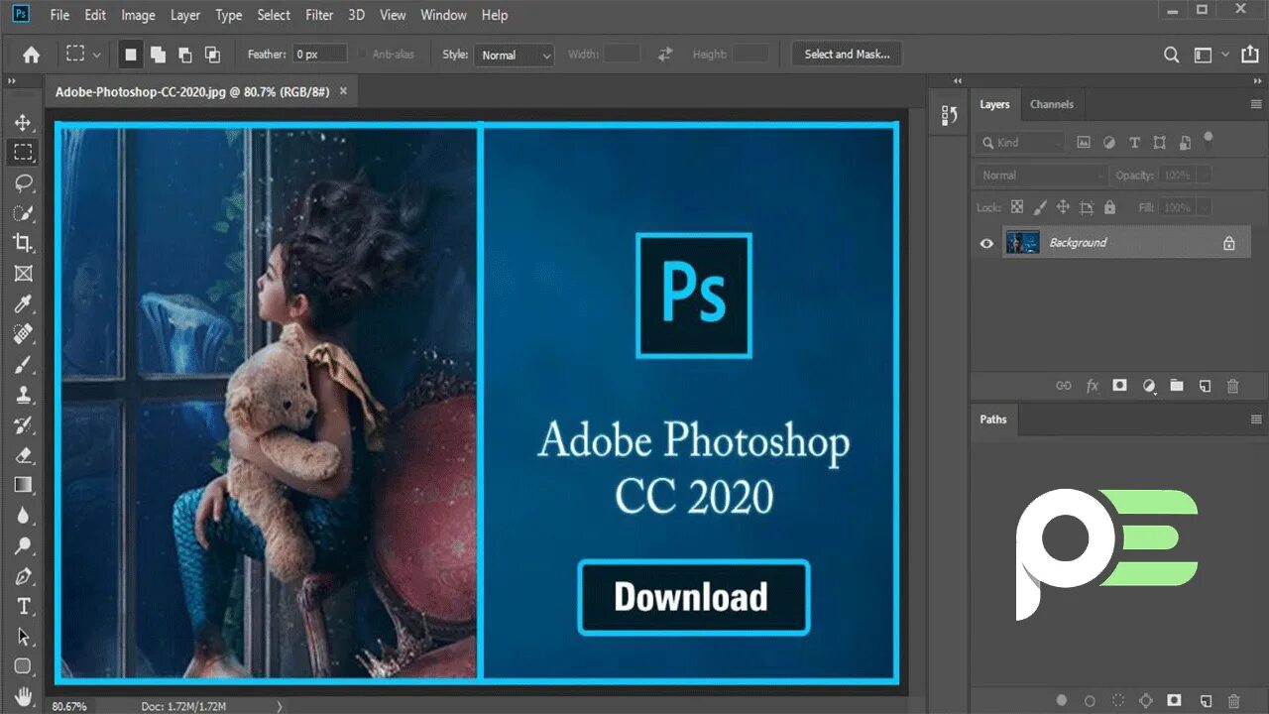Image resolution: width=1269 pixels, height=714 pixels.
Task: Select the Rectangle shape tool
Action: tap(23, 666)
